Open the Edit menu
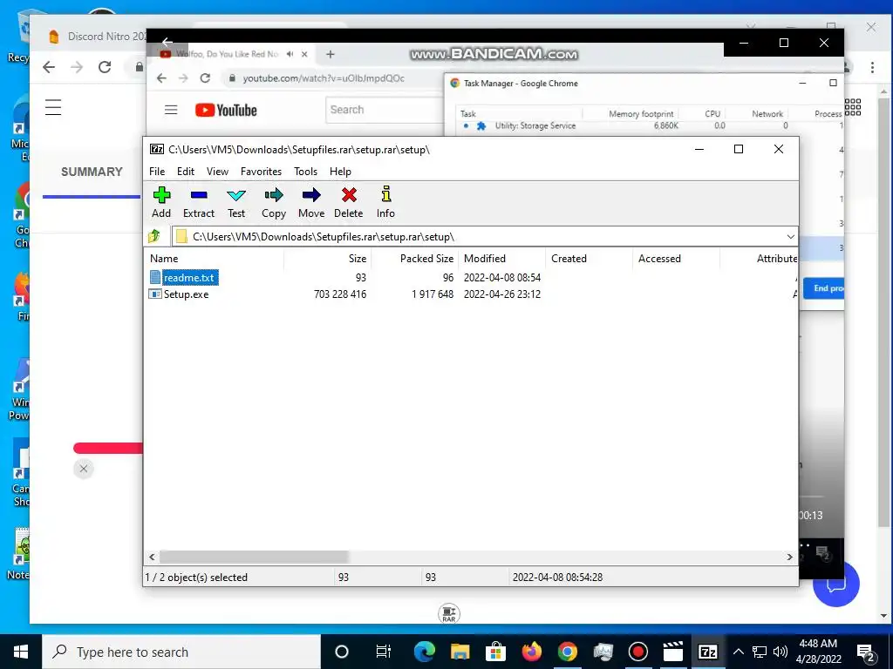The height and width of the screenshot is (669, 893). click(x=186, y=172)
